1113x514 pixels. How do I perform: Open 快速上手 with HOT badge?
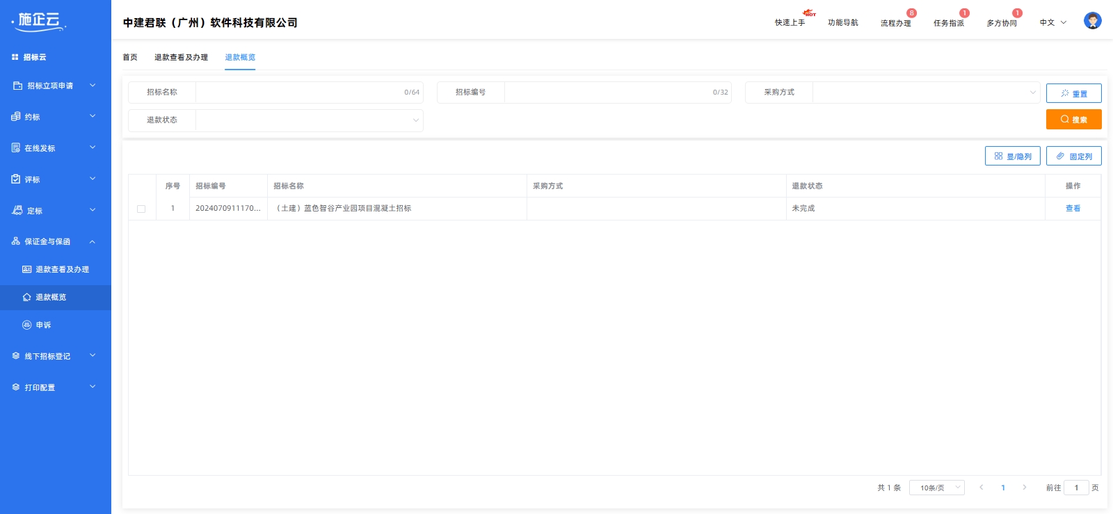tap(790, 23)
